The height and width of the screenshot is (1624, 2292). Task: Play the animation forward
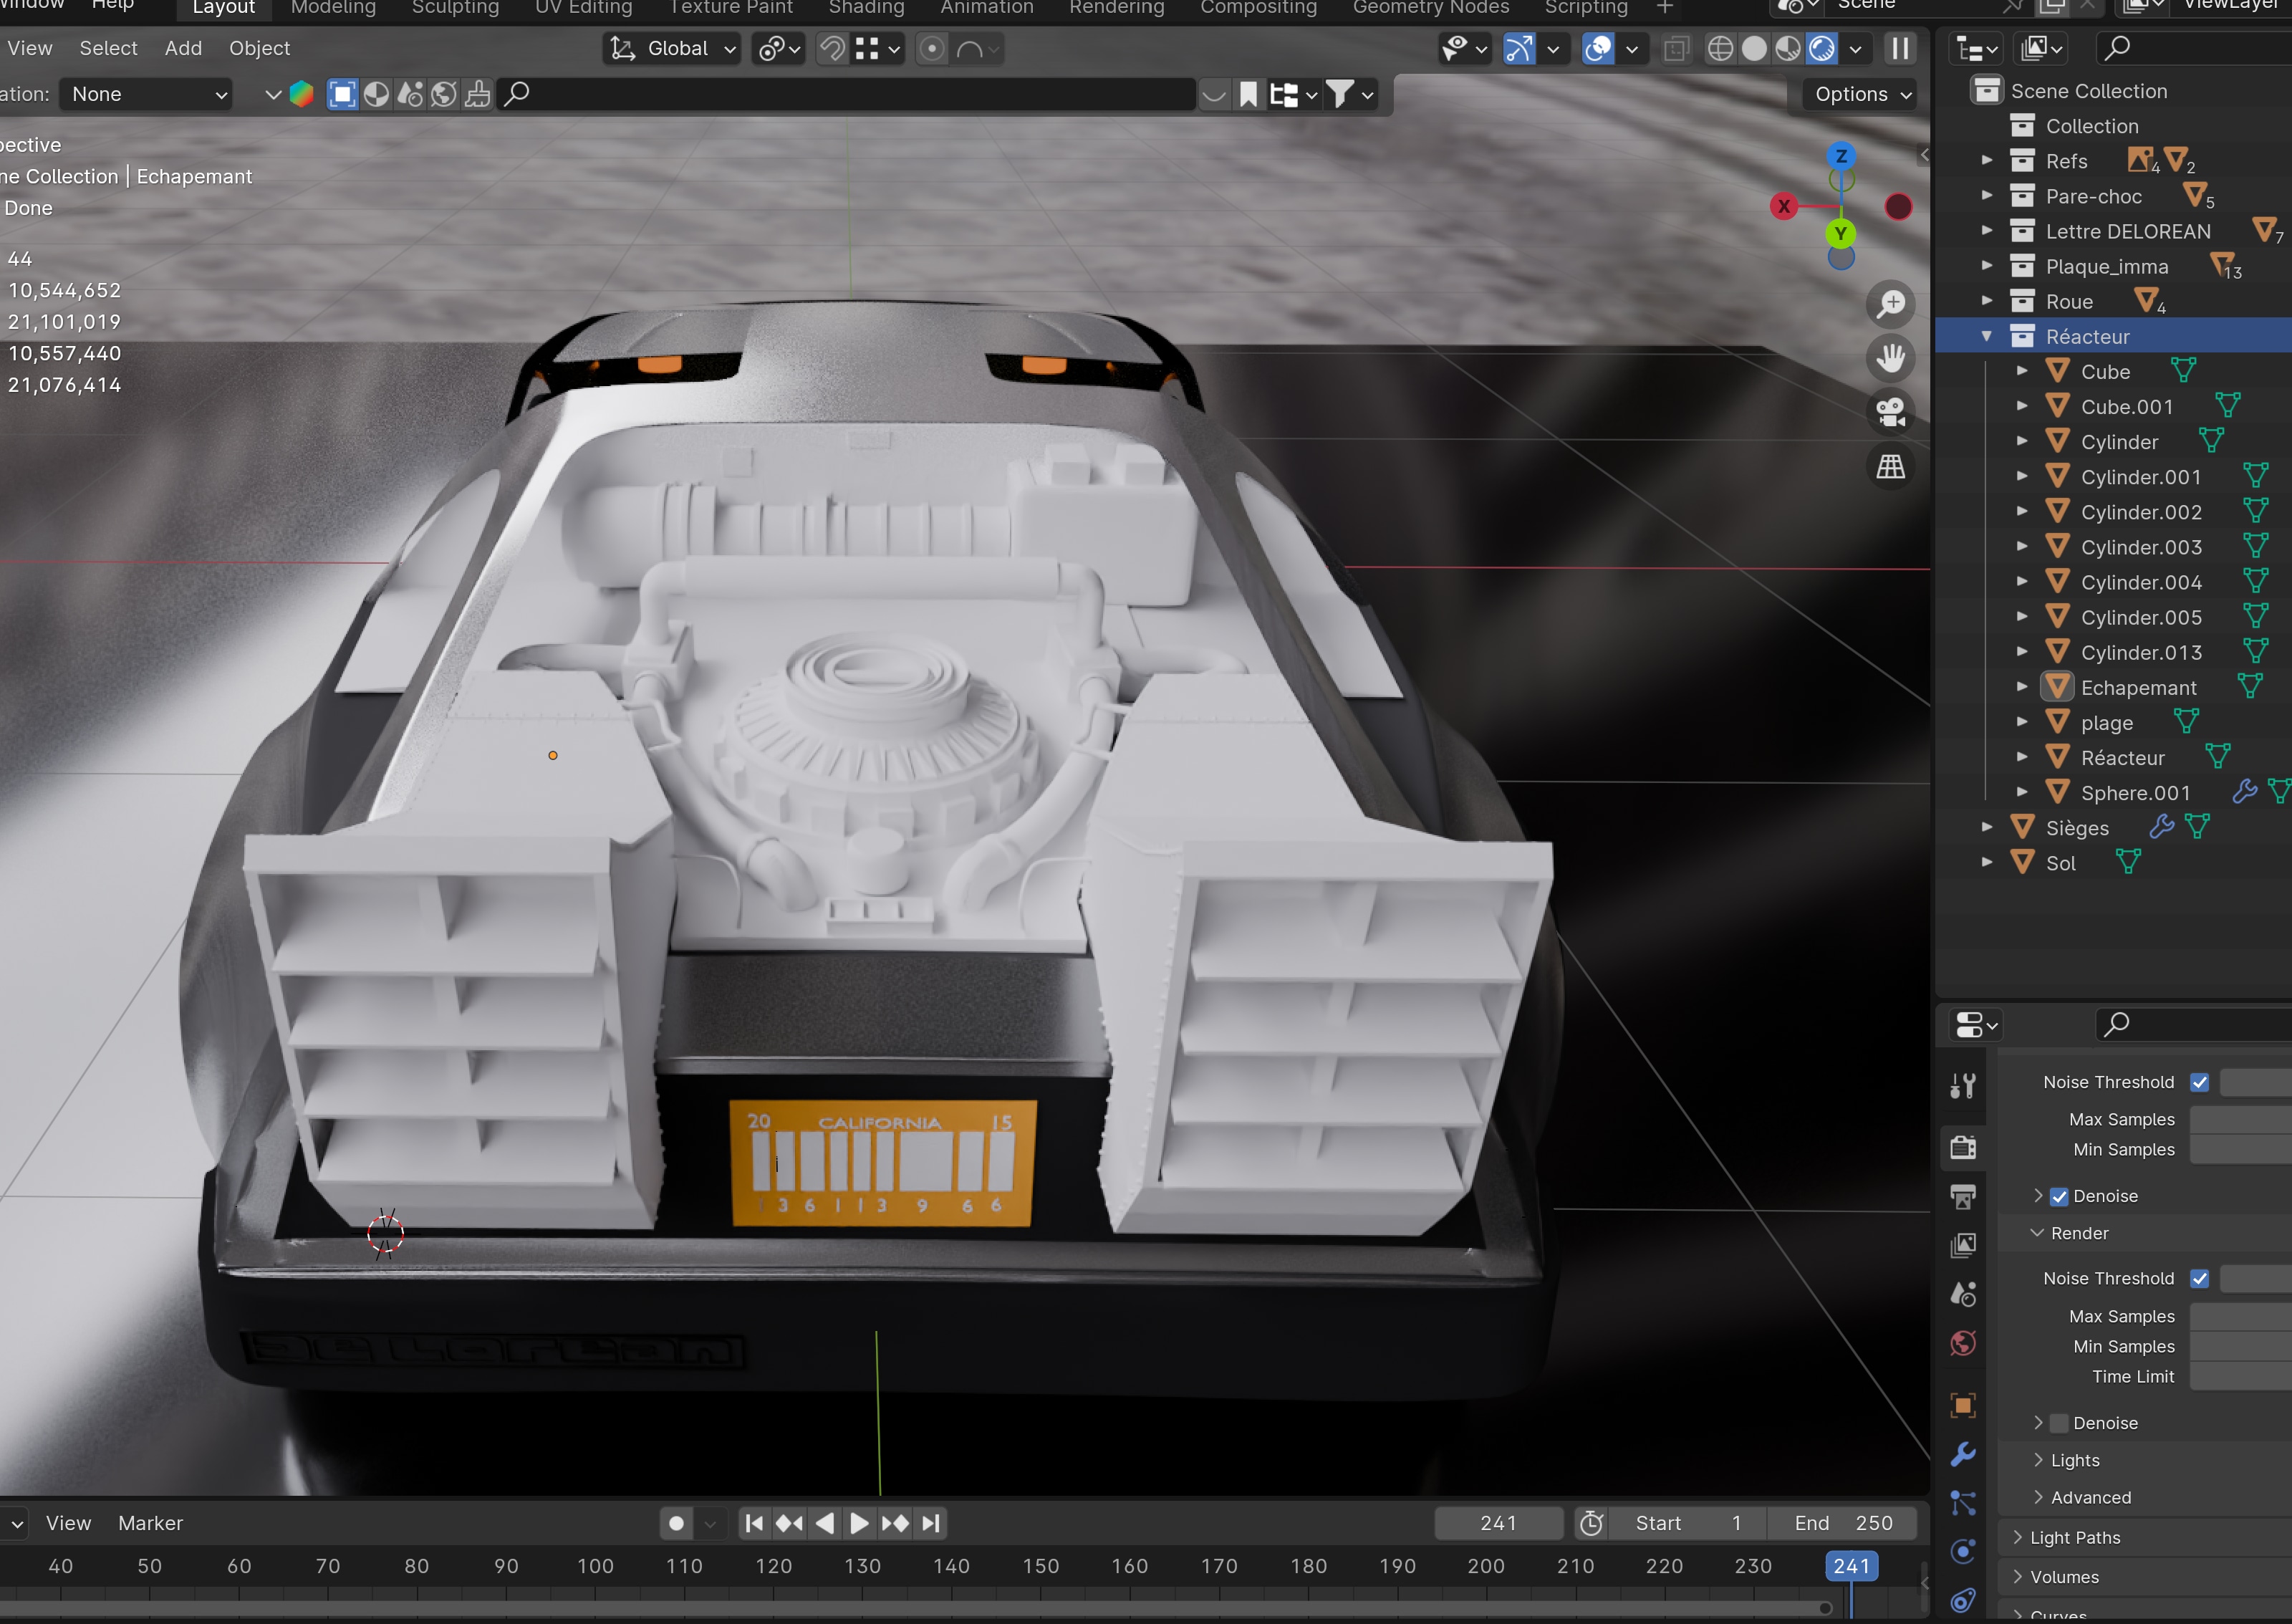860,1523
